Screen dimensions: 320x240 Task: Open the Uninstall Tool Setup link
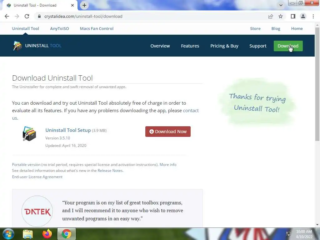[x=68, y=130]
